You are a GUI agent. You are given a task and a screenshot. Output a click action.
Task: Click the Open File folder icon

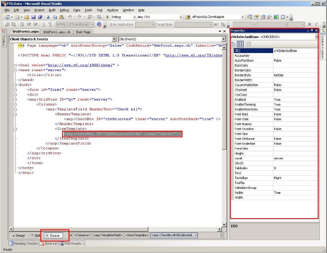[x=27, y=17]
